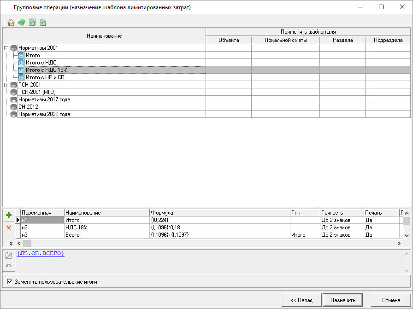Image resolution: width=413 pixels, height=309 pixels.
Task: Expand the 'ТСН-2001' tree node
Action: [6, 85]
